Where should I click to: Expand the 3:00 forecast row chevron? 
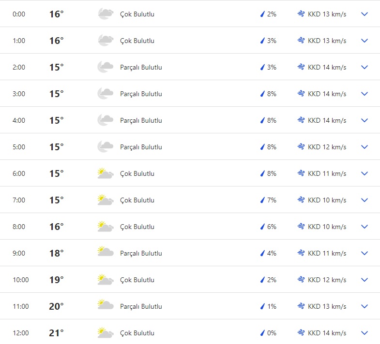(365, 94)
